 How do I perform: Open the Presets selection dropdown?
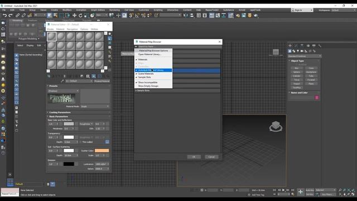(x=63, y=91)
